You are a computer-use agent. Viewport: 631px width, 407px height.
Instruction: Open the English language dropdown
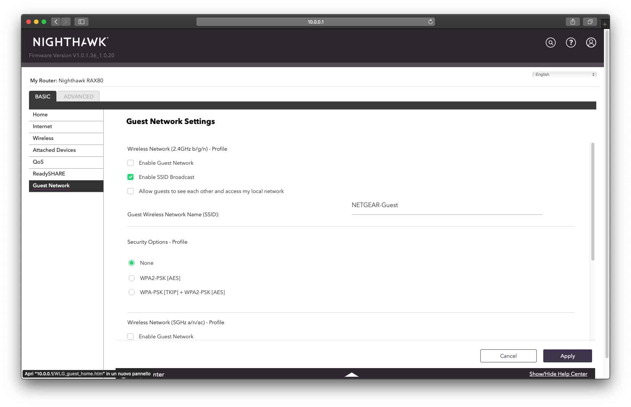click(x=564, y=75)
